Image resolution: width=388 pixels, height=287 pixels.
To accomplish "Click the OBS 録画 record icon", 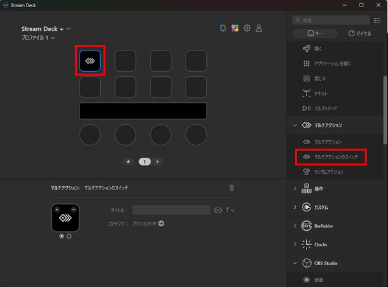I will [307, 280].
